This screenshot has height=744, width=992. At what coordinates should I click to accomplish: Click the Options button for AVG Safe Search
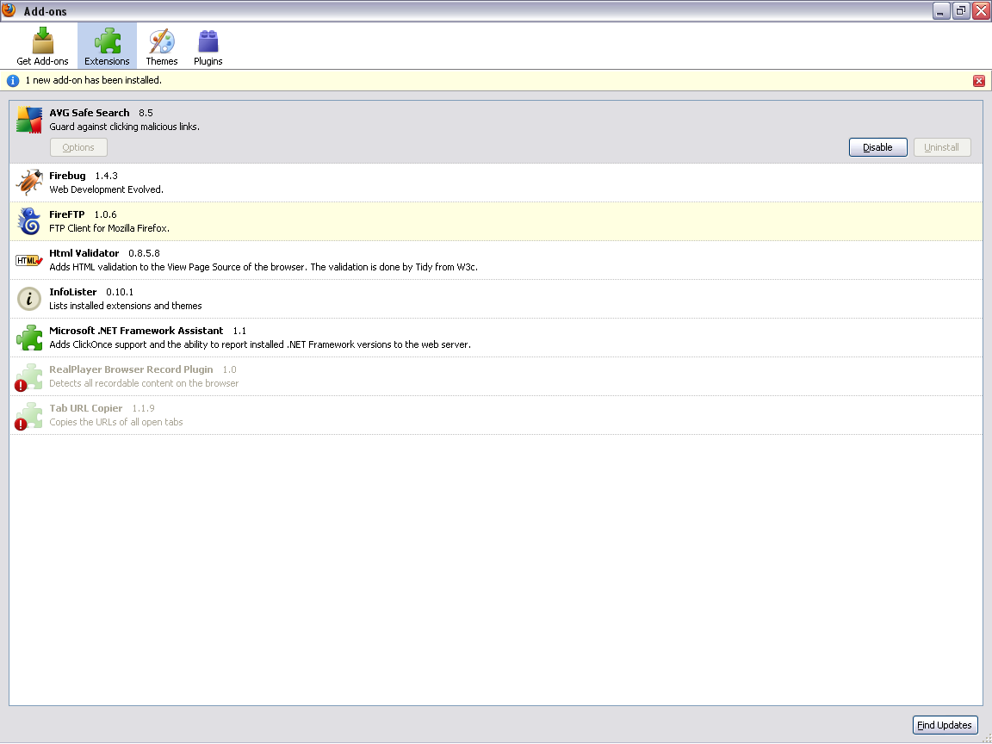pyautogui.click(x=78, y=147)
